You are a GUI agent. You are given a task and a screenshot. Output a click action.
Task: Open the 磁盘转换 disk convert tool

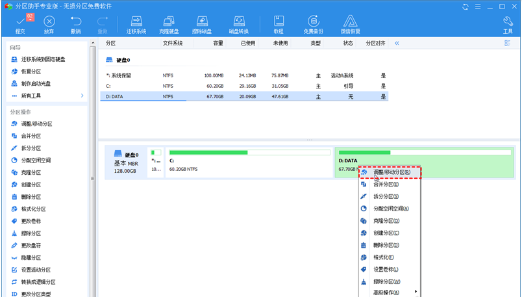[239, 25]
